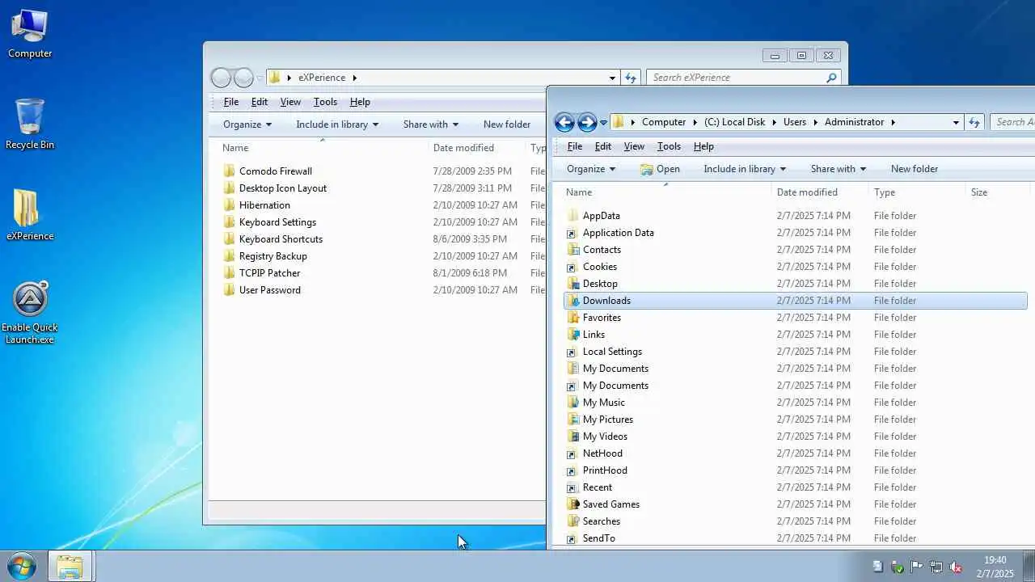This screenshot has height=582, width=1035.
Task: Open Edit menu in Administrator window
Action: 603,146
